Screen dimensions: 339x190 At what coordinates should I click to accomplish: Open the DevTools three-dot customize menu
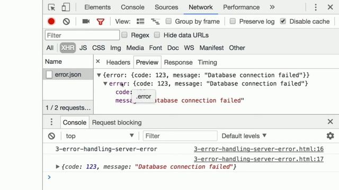(x=316, y=7)
